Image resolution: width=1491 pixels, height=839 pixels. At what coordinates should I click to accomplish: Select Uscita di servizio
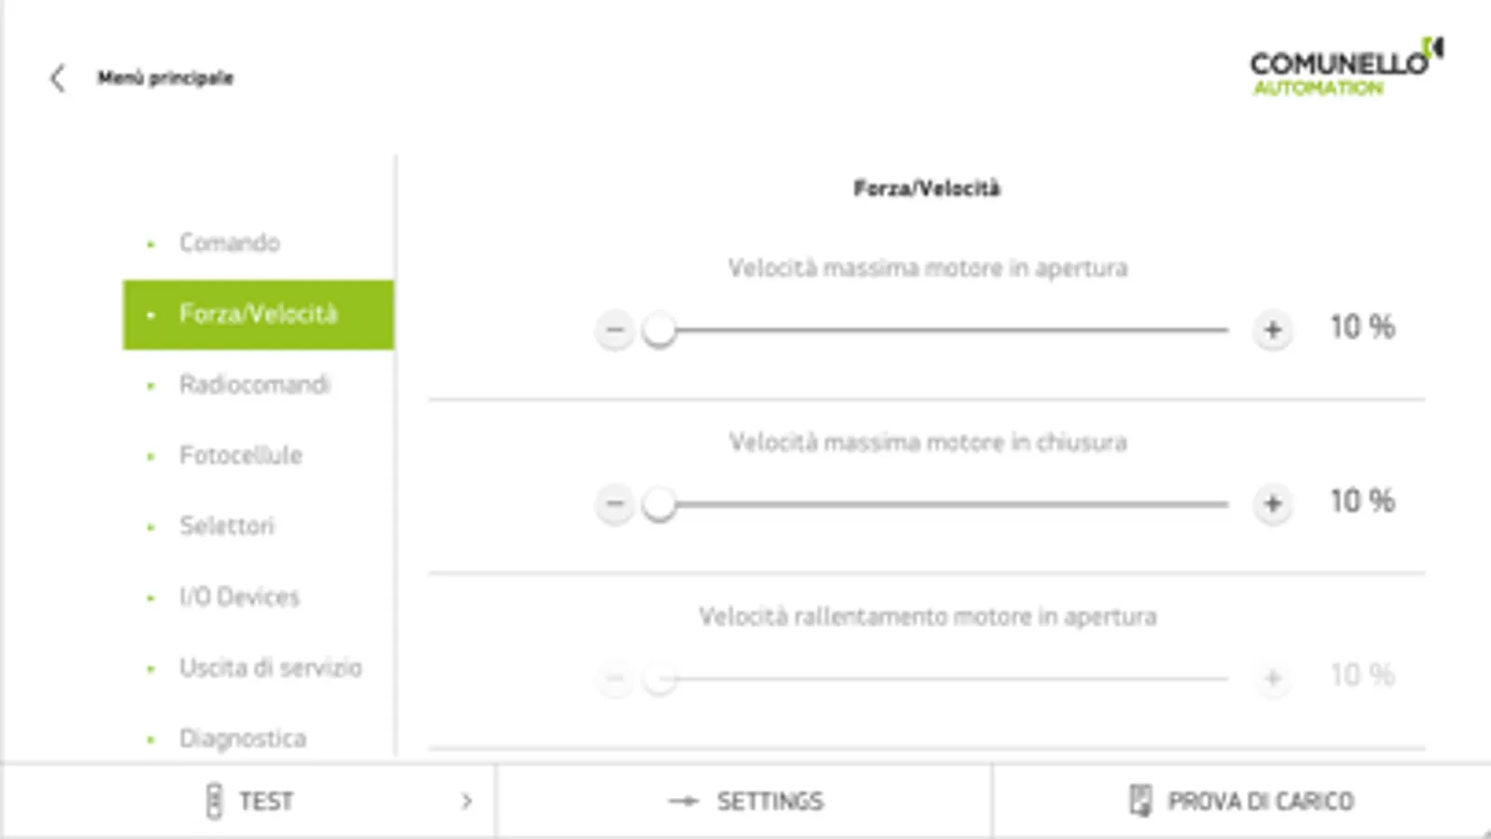point(270,668)
